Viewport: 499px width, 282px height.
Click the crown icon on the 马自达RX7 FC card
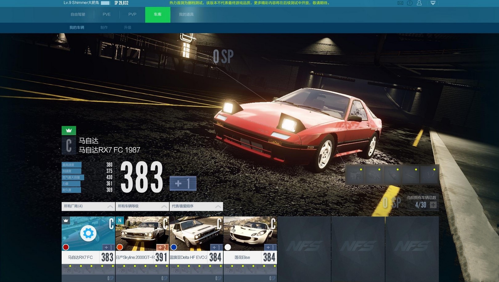click(66, 220)
